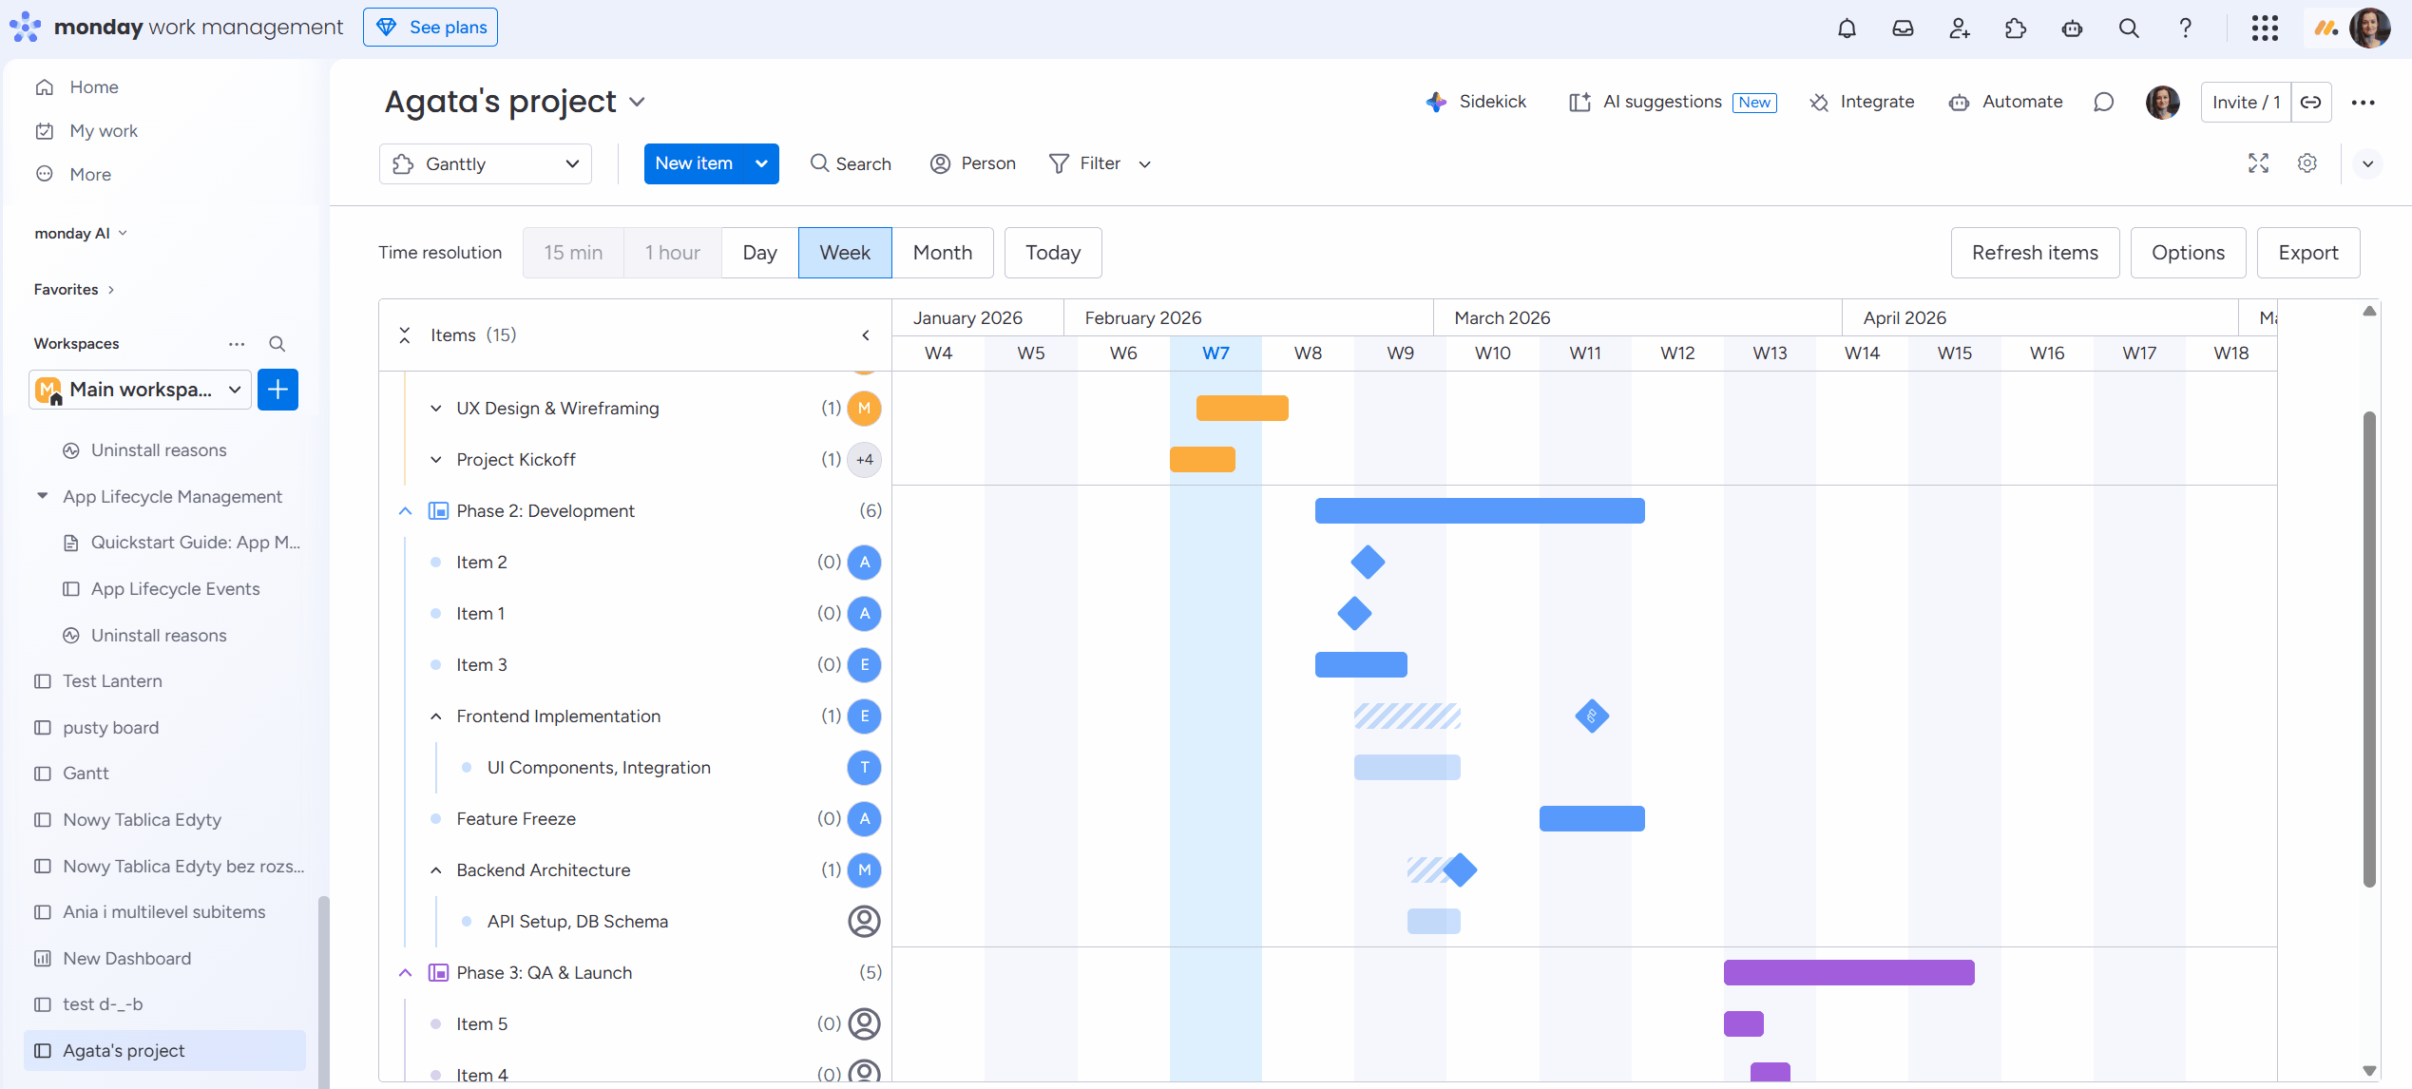The image size is (2412, 1089).
Task: Open the Sidekick AI assistant
Action: pos(1476,102)
